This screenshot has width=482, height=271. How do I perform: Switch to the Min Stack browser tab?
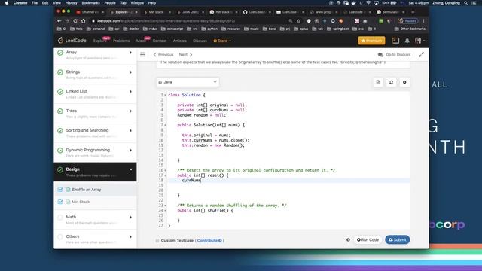coord(156,12)
